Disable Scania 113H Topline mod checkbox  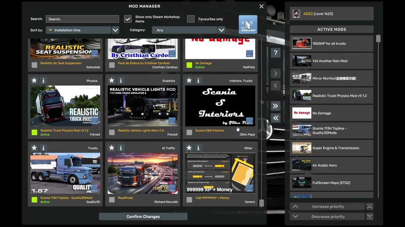34,200
